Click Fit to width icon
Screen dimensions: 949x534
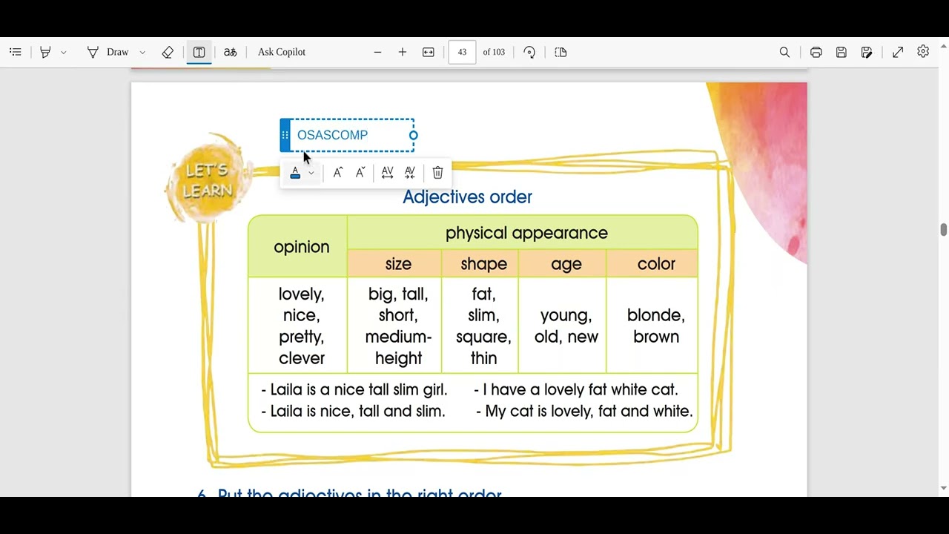click(428, 52)
